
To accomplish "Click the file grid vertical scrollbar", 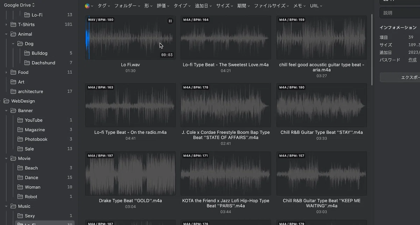I will [372, 49].
